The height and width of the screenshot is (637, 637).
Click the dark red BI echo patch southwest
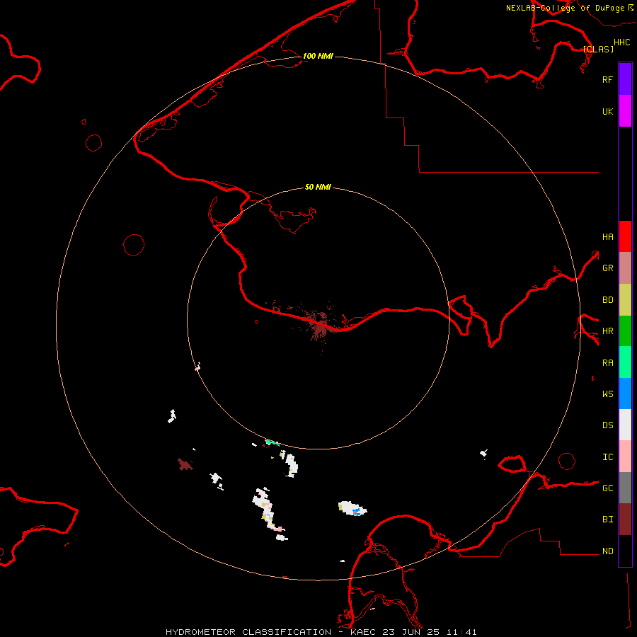point(185,464)
